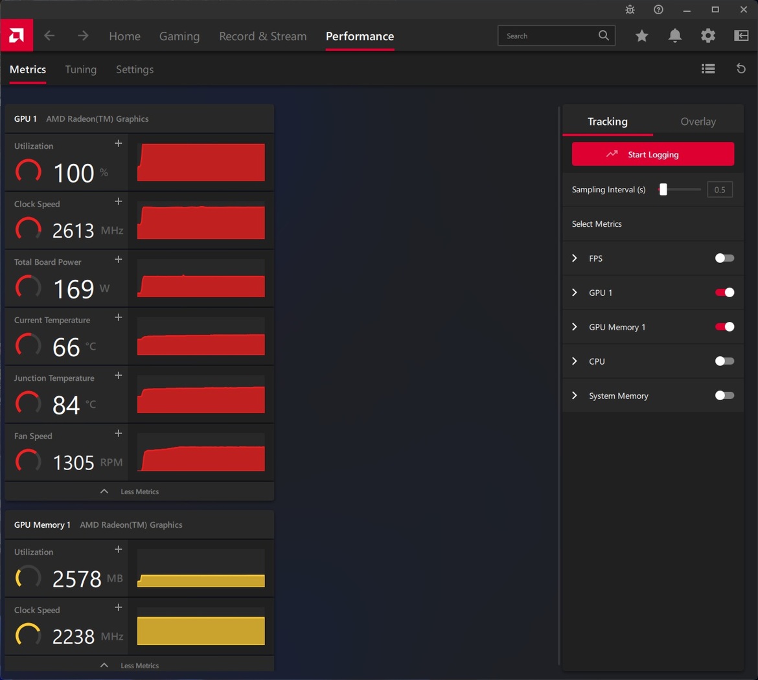This screenshot has height=680, width=758.
Task: Collapse GPU 1 with Less Metrics
Action: (x=139, y=492)
